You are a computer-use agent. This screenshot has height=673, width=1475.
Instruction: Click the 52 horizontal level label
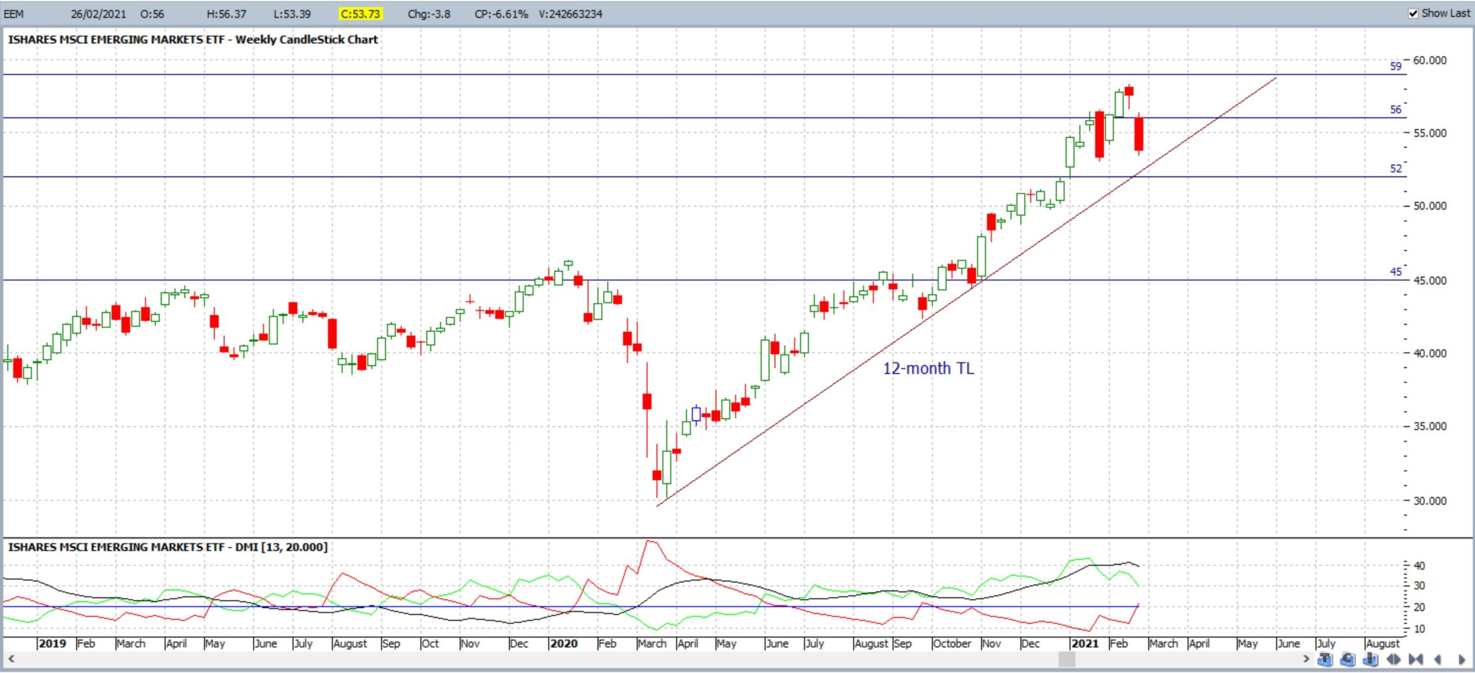click(1395, 168)
